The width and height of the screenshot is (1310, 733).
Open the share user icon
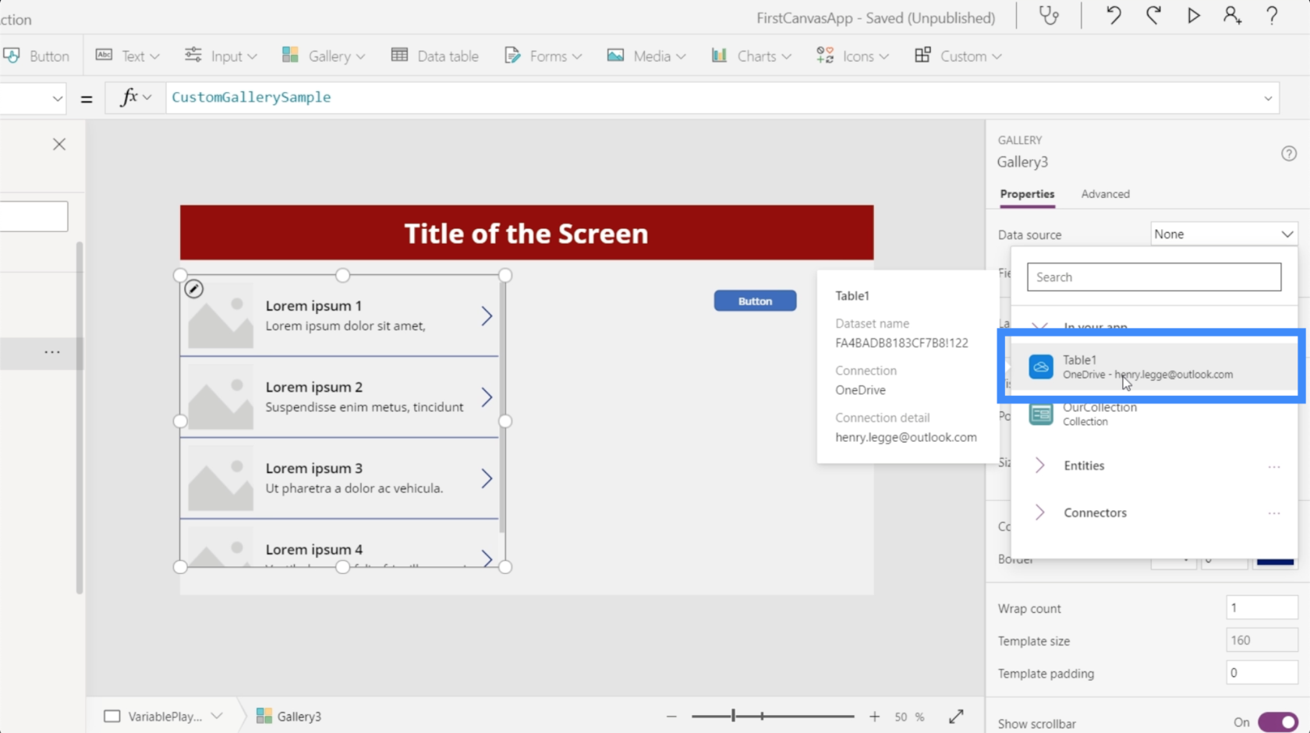click(x=1232, y=16)
